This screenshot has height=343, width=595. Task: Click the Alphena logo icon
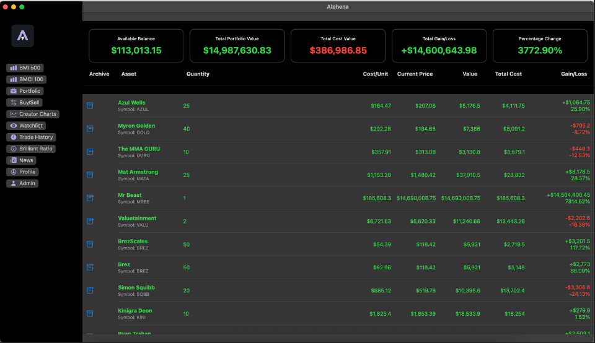(x=22, y=36)
